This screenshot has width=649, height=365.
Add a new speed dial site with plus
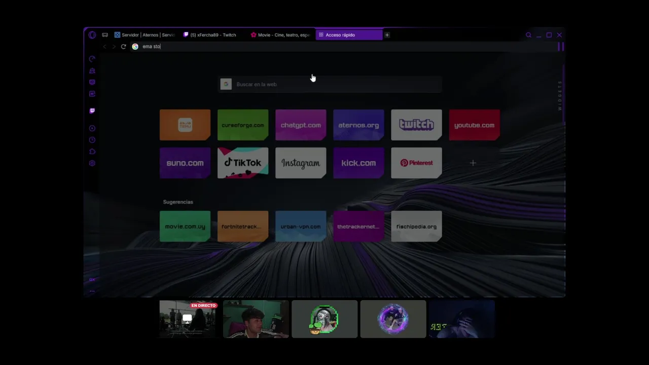click(473, 163)
